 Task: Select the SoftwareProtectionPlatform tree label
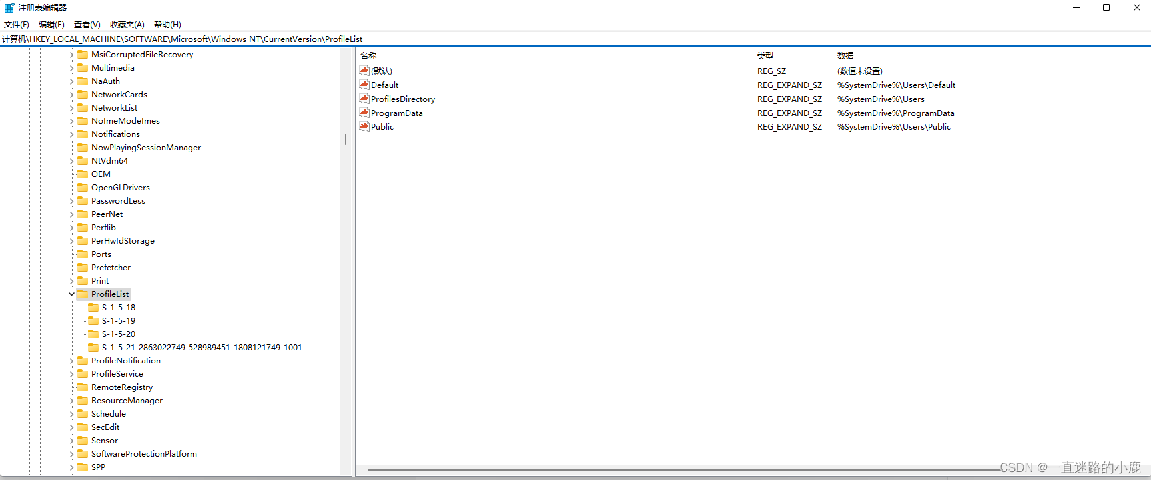pyautogui.click(x=144, y=453)
